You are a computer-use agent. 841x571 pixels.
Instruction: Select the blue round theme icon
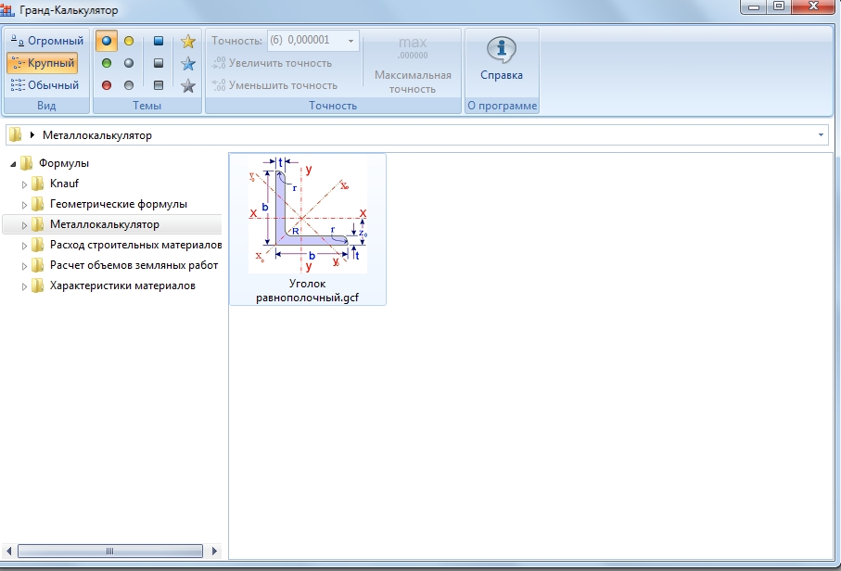coord(107,42)
